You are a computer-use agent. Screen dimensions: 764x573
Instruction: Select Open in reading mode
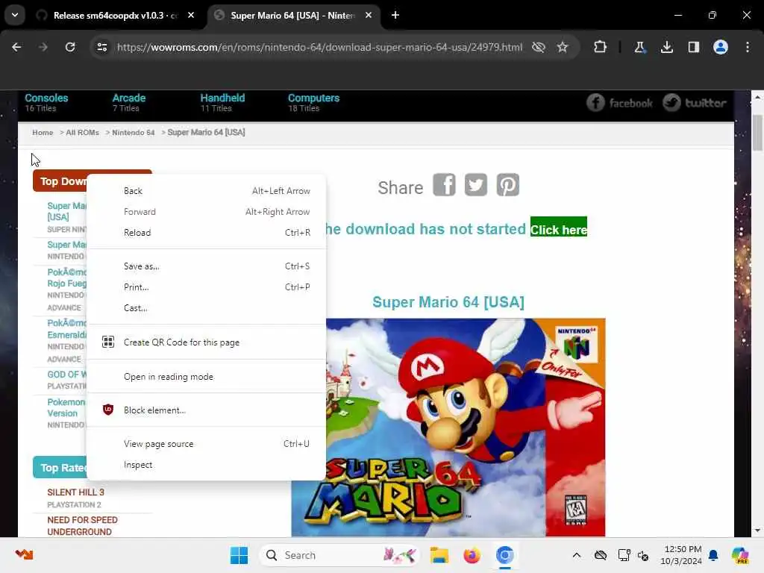[x=206, y=377]
